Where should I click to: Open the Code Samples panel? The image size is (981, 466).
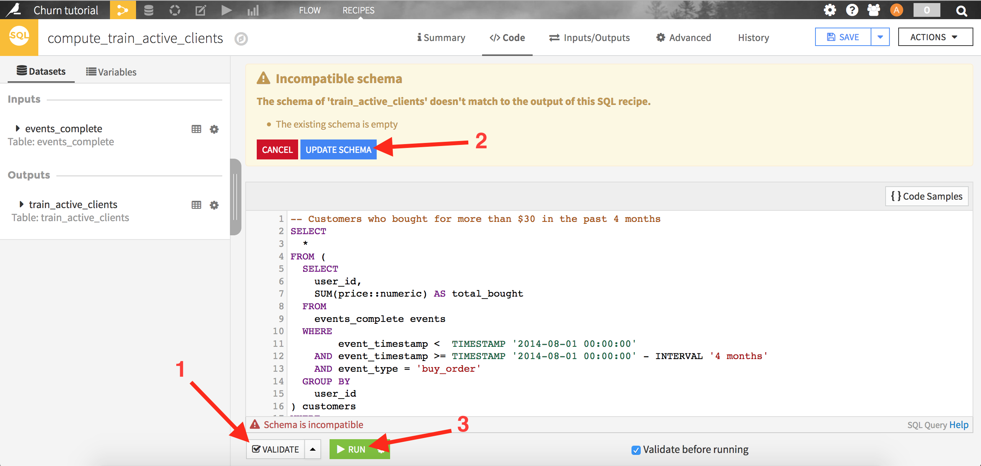(927, 196)
